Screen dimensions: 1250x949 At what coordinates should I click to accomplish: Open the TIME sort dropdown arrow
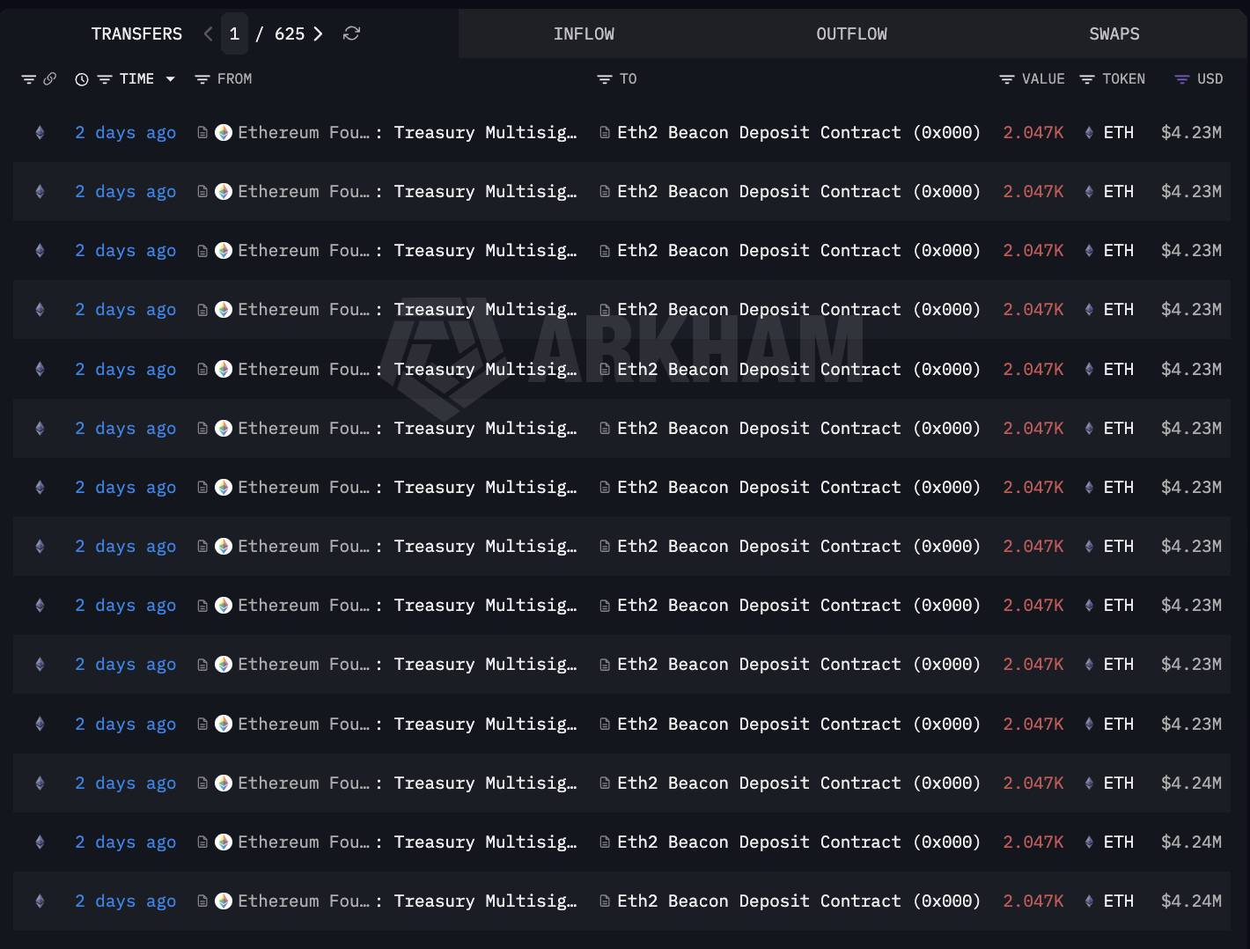click(171, 78)
